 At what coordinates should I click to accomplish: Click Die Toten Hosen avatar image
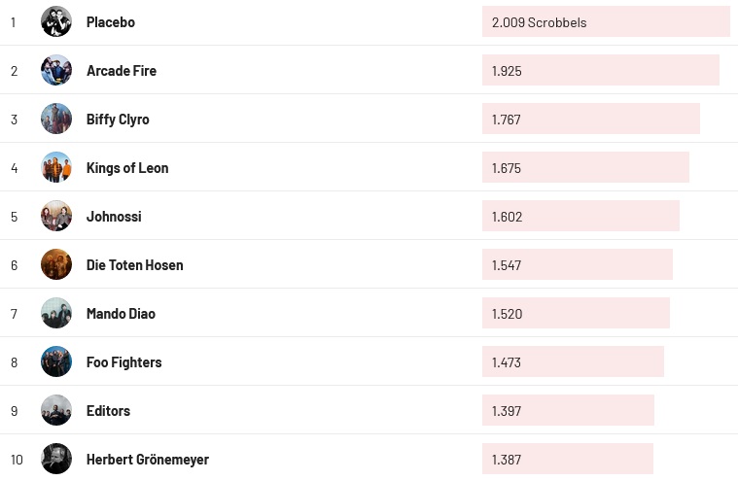coord(56,264)
